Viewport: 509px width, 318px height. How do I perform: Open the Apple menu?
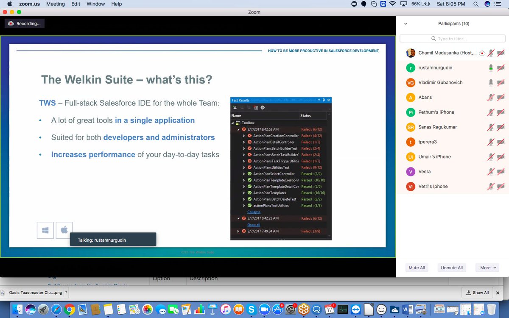(9, 4)
